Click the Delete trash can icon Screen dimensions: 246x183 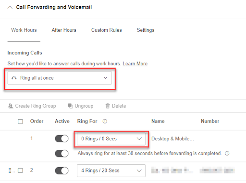click(108, 106)
